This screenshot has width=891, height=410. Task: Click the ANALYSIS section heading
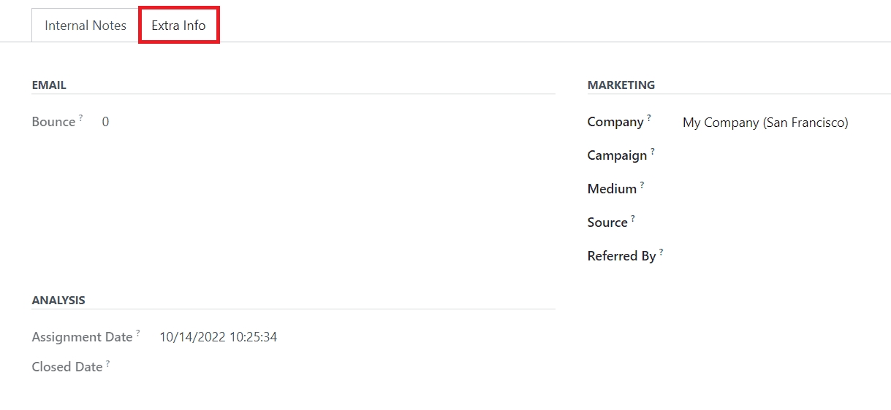click(58, 300)
